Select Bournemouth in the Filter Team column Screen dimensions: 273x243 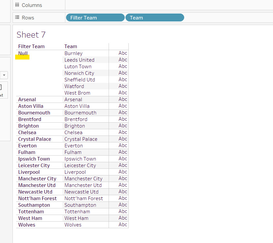click(34, 113)
